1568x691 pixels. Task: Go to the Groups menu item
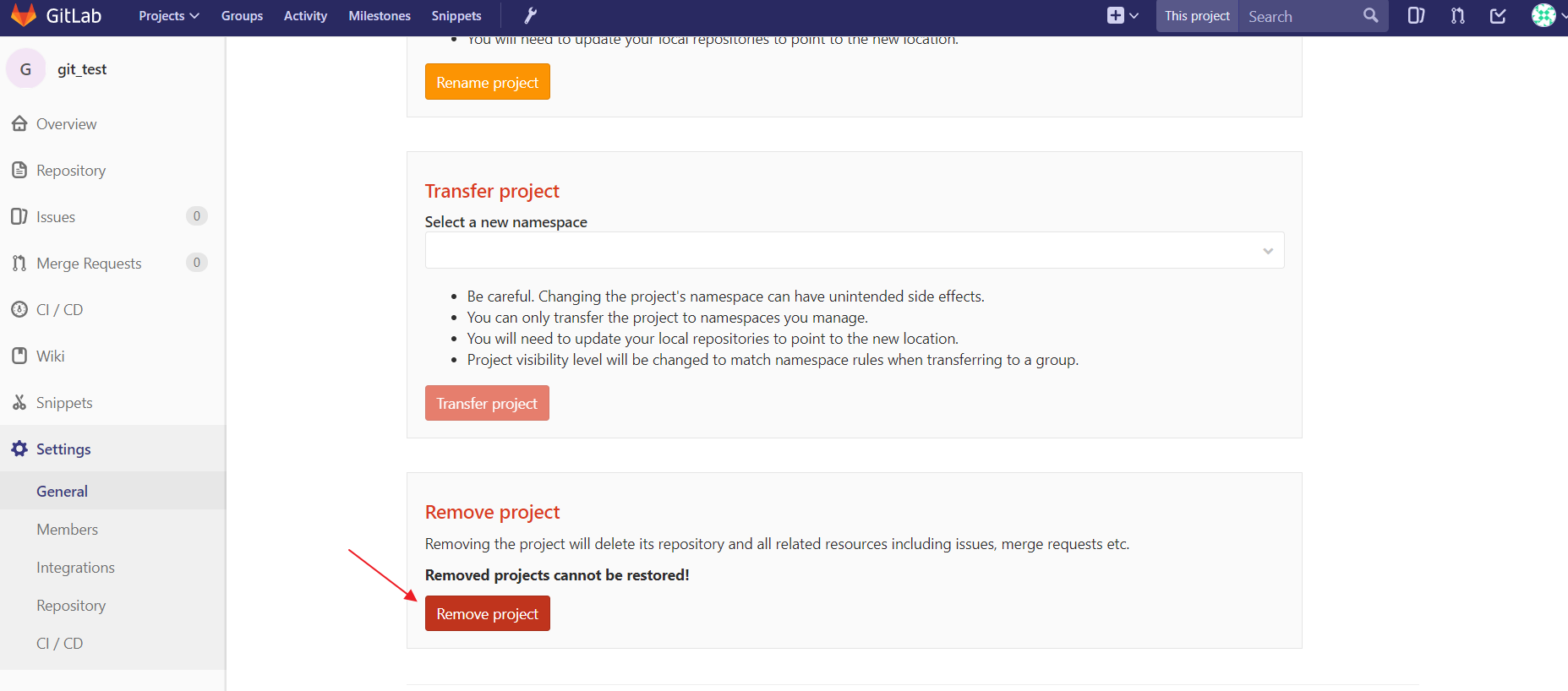242,16
